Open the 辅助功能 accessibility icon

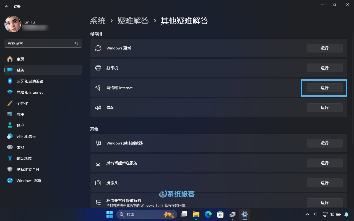(x=10, y=158)
